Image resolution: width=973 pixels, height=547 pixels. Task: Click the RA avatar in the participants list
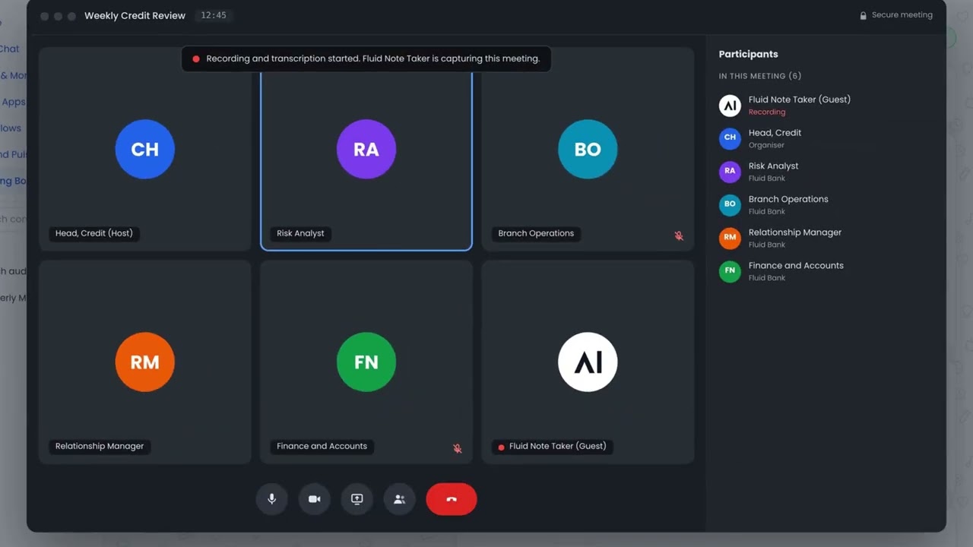[x=730, y=172]
